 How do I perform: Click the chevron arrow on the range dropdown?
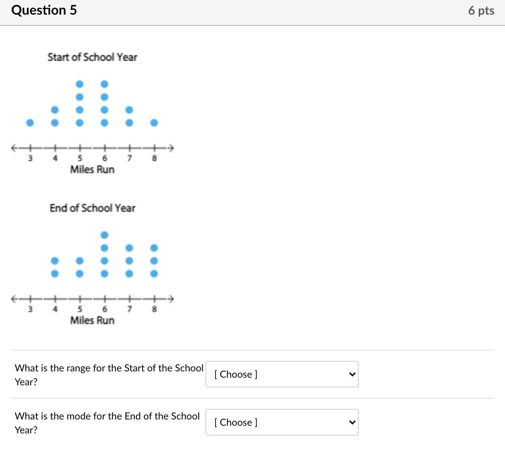[x=352, y=374]
